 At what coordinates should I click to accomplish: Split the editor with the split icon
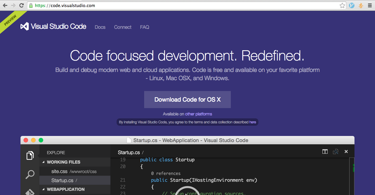pos(325,152)
